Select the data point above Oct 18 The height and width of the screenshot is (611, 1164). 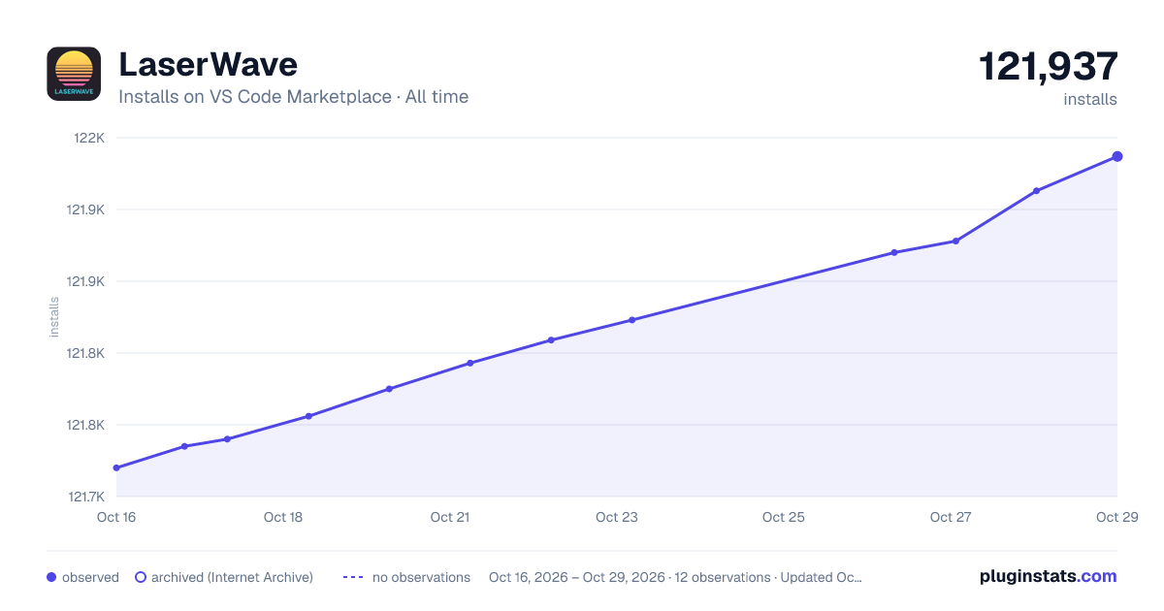pyautogui.click(x=308, y=416)
